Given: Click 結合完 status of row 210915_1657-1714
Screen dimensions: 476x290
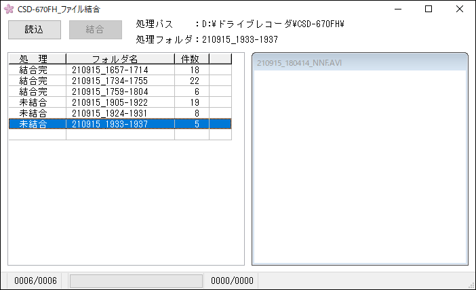Looking at the screenshot, I should pyautogui.click(x=33, y=70).
